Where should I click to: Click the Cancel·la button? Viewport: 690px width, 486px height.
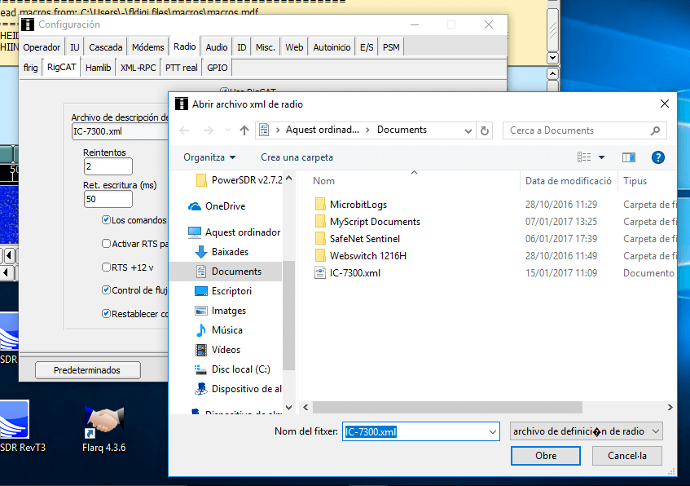click(x=627, y=456)
